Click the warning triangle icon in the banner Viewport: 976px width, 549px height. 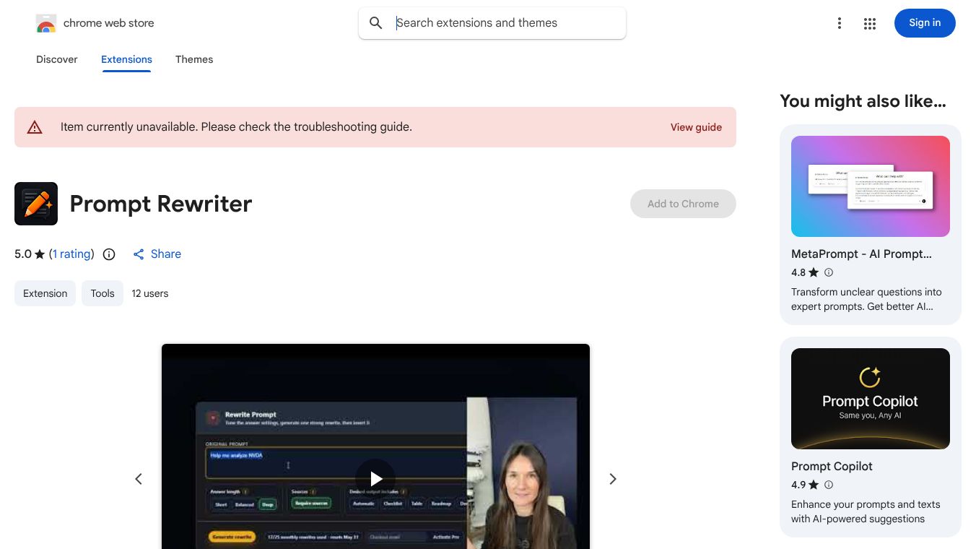click(x=35, y=128)
